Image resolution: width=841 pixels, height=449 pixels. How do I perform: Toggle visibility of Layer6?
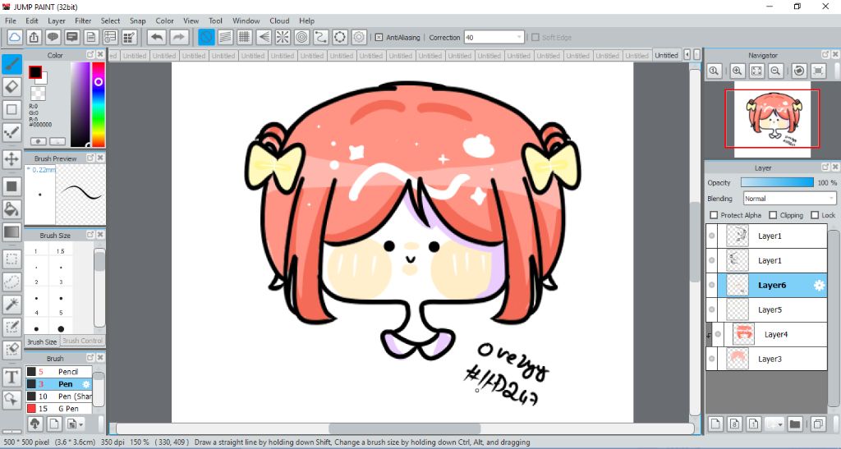click(712, 285)
